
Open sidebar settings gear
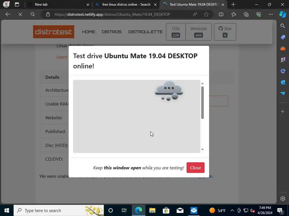click(283, 199)
